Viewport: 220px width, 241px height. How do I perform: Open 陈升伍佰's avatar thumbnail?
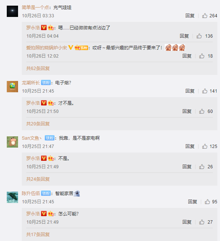tap(12, 197)
